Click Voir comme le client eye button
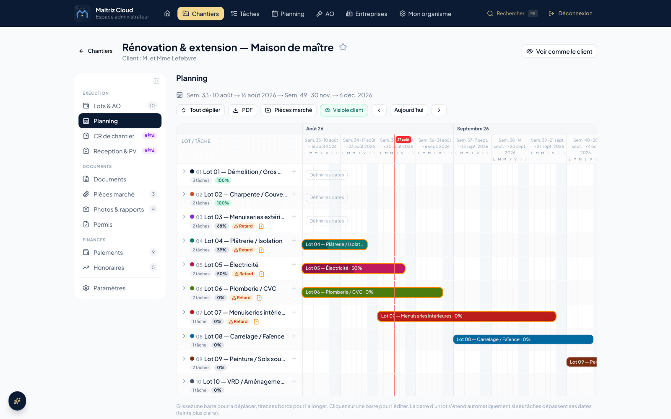This screenshot has height=419, width=671. [559, 52]
